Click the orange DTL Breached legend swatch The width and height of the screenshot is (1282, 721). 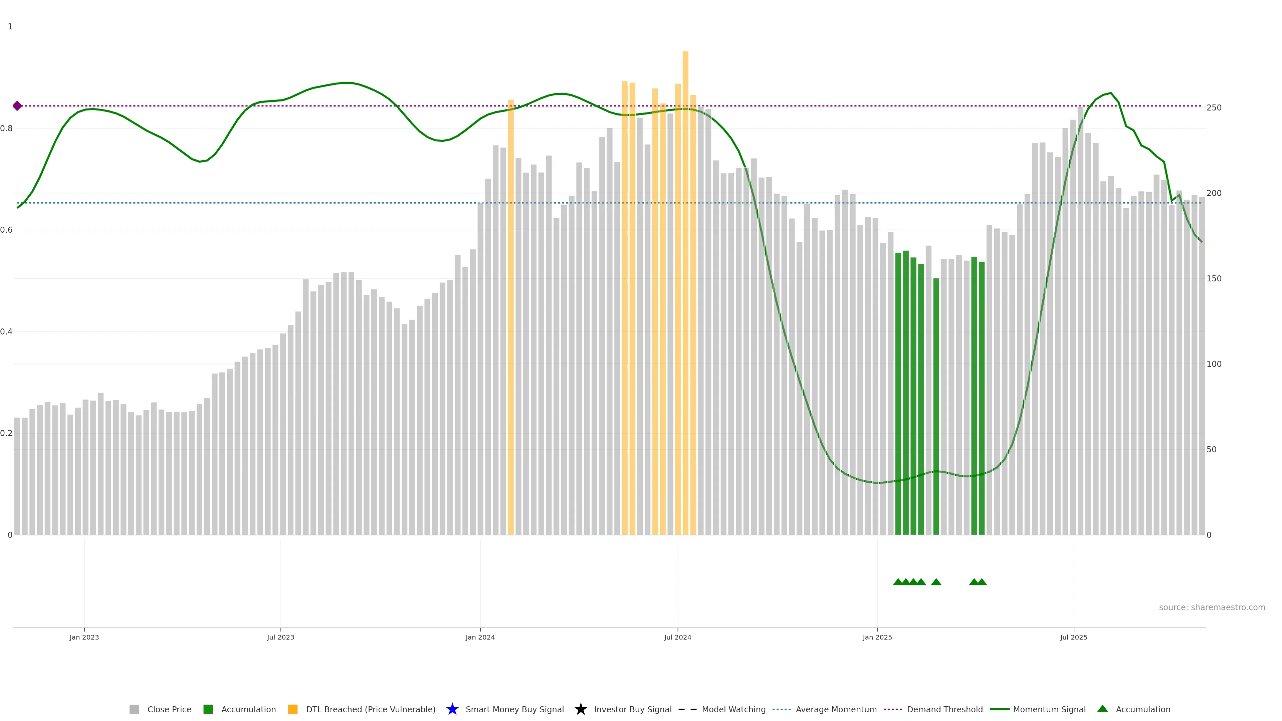click(293, 709)
